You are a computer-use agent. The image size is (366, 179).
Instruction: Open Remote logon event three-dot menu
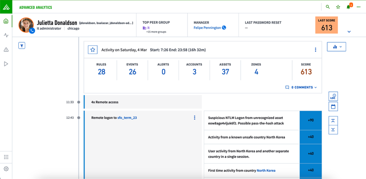point(194,118)
